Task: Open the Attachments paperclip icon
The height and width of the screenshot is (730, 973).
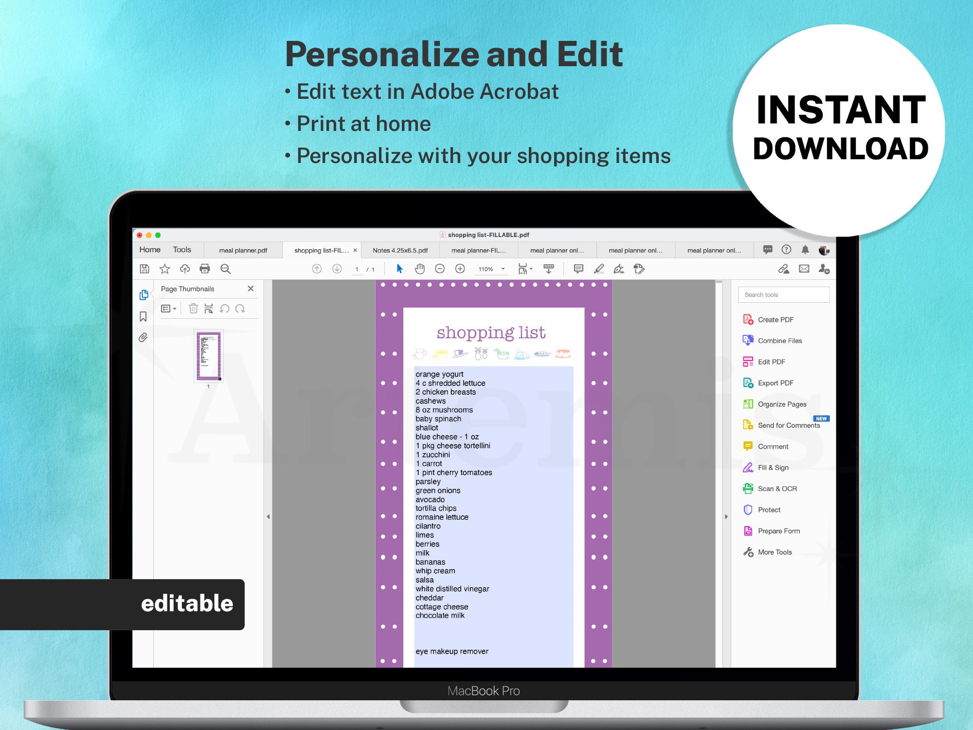Action: coord(143,337)
